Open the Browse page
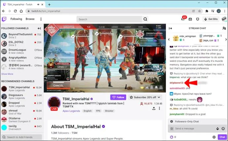The height and width of the screenshot is (141, 228). [30, 19]
